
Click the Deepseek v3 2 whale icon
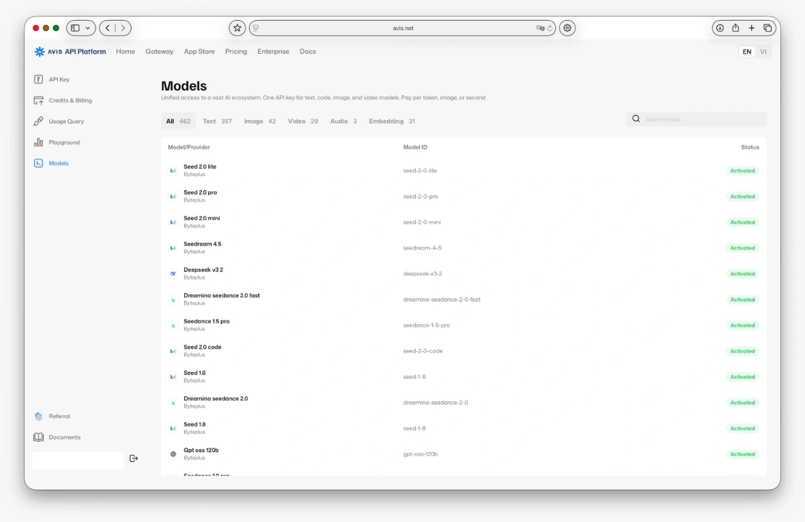pos(173,274)
